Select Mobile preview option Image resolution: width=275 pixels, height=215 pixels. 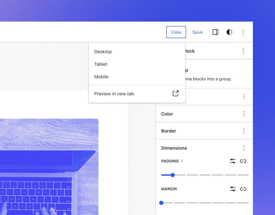[137, 77]
